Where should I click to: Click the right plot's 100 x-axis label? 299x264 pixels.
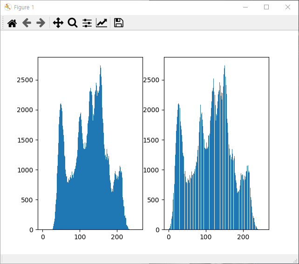[206, 237]
